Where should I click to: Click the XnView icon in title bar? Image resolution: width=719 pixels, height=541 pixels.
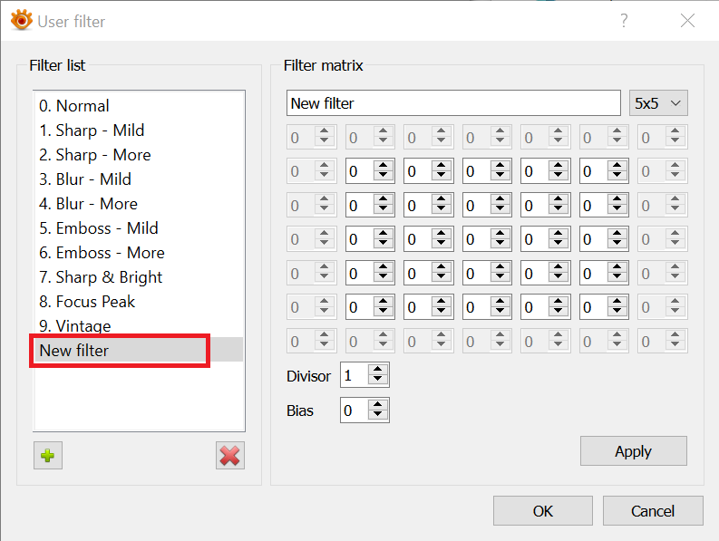[21, 20]
